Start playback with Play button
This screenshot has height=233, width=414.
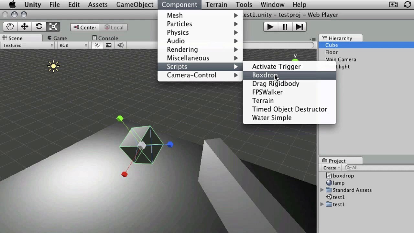[x=270, y=27]
